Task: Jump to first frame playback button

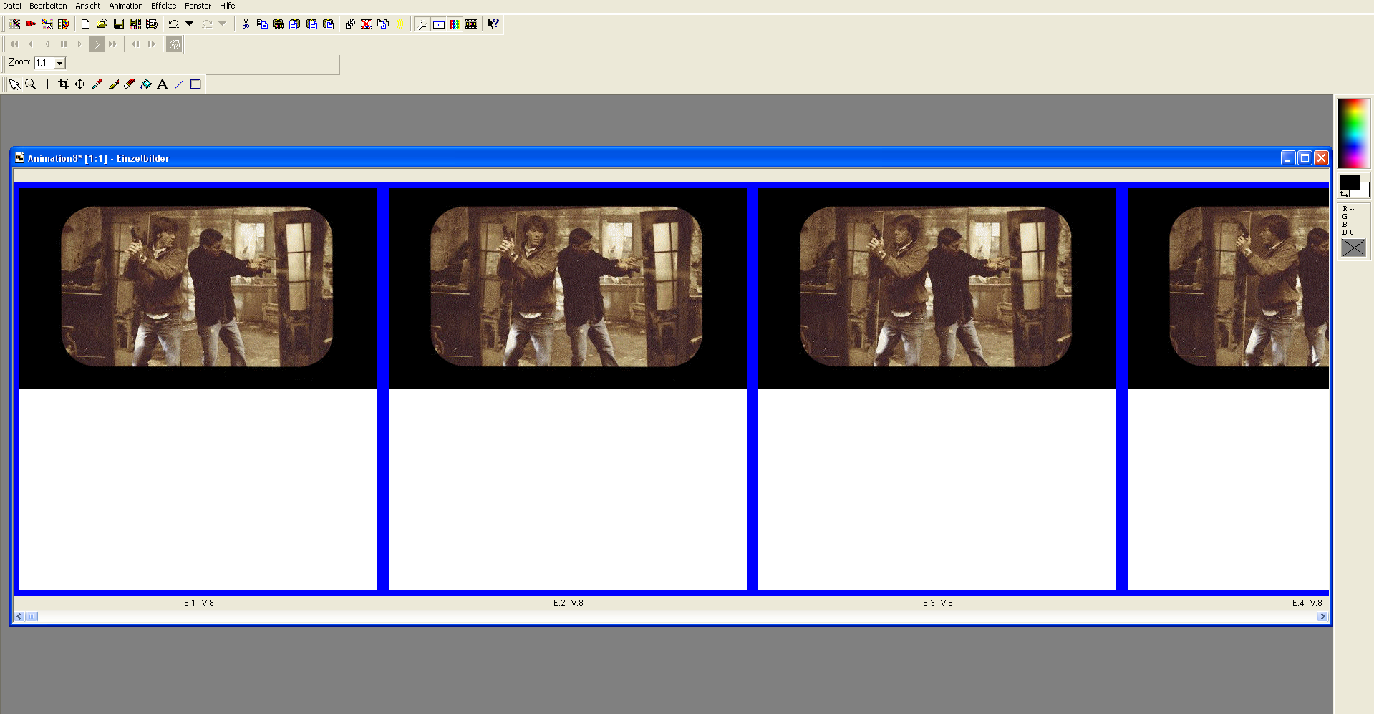Action: (x=14, y=44)
